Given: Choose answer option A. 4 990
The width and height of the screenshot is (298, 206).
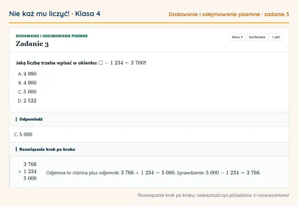Looking at the screenshot, I should click(27, 74).
